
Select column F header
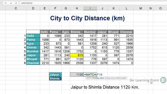point(55,8)
